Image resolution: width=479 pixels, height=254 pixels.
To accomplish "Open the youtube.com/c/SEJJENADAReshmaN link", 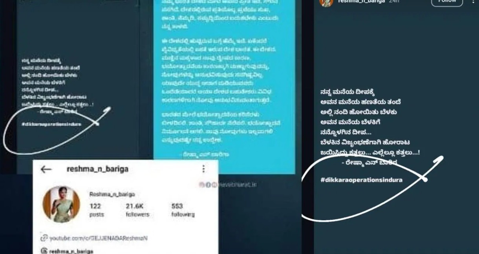I will [99, 238].
